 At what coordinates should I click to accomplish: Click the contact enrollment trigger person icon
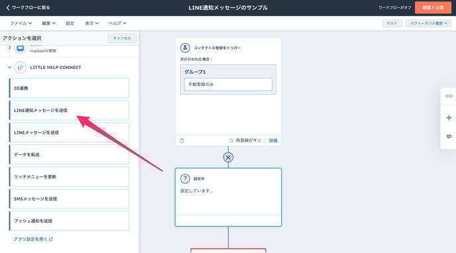[185, 48]
